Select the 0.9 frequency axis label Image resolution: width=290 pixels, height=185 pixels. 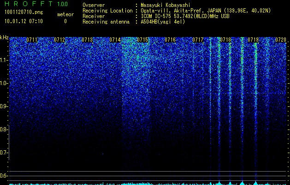[x=4, y=106]
